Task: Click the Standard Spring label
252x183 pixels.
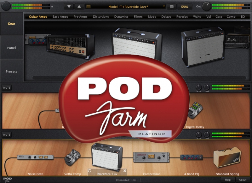Action: click(x=227, y=174)
